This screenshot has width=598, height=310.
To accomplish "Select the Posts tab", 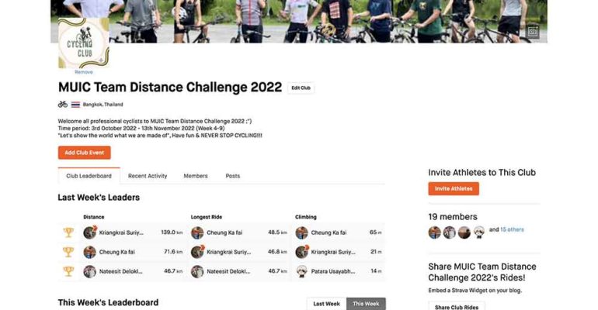I will point(233,176).
